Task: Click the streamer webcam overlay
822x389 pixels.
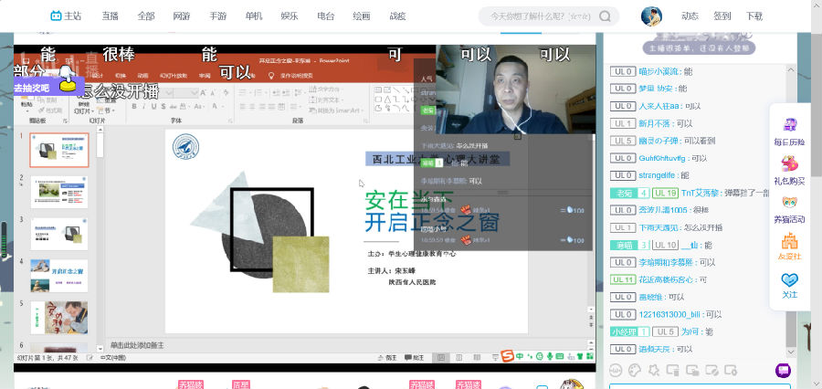Action: 515,89
